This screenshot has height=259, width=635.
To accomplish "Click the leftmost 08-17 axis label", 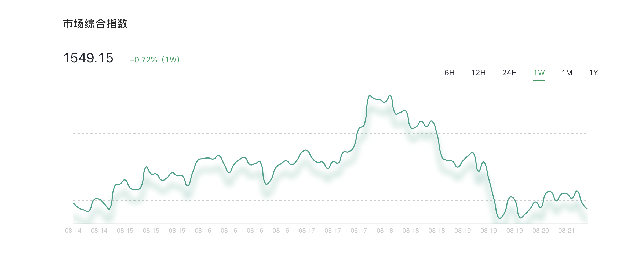I will [307, 231].
